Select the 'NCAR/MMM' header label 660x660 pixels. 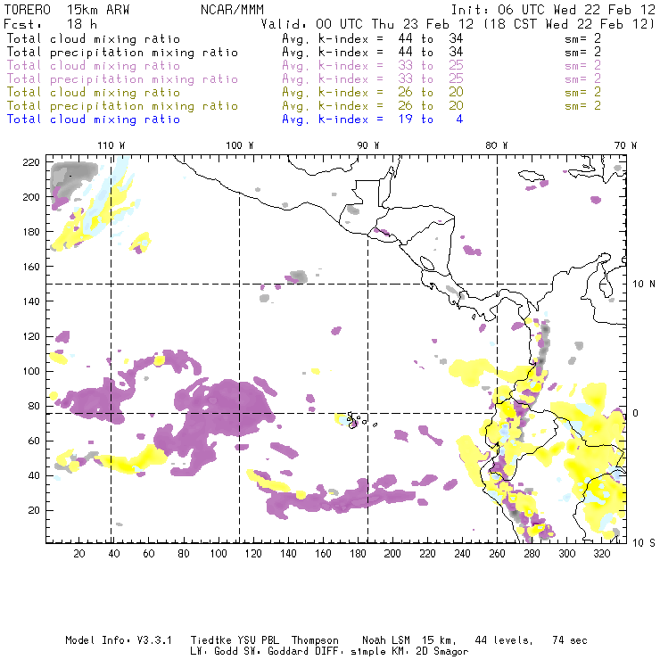coord(232,10)
